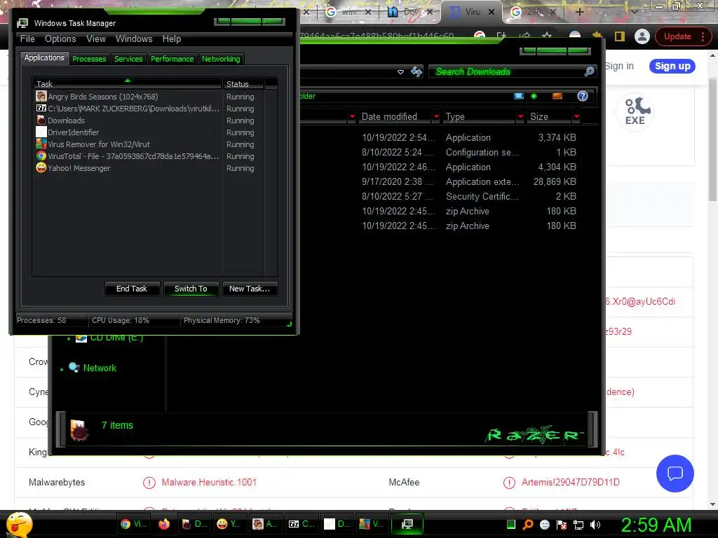The height and width of the screenshot is (538, 718).
Task: Click the Start button smiley orb
Action: point(20,524)
